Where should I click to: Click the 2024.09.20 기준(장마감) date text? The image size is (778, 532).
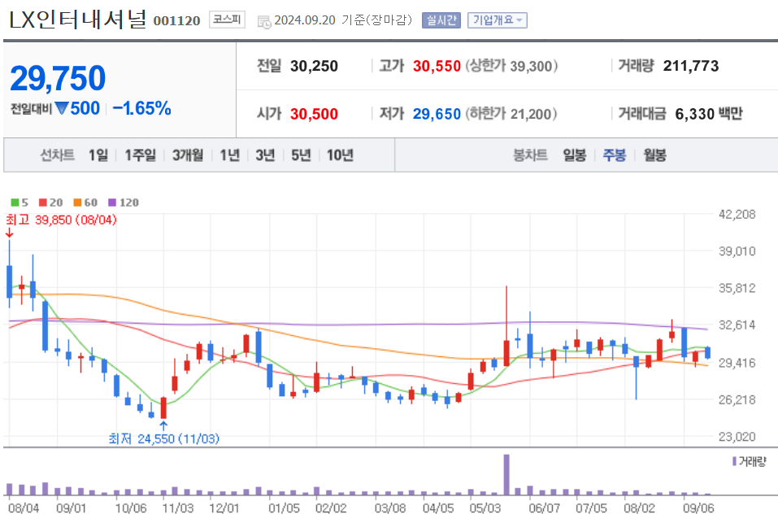[343, 20]
